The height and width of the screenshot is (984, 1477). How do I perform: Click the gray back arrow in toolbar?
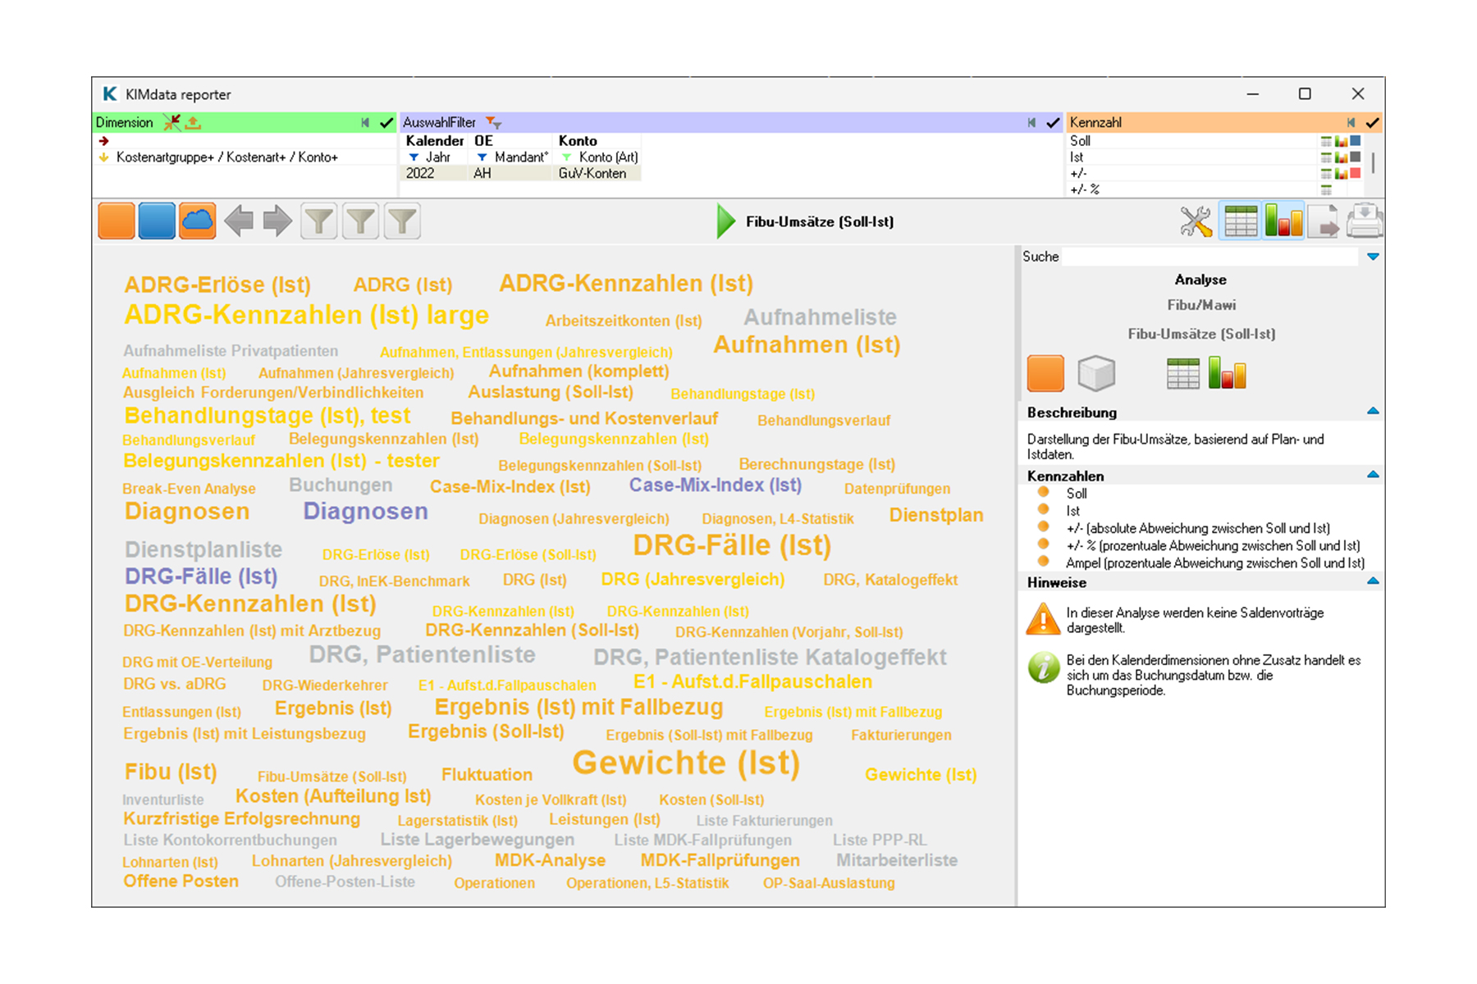pyautogui.click(x=239, y=221)
